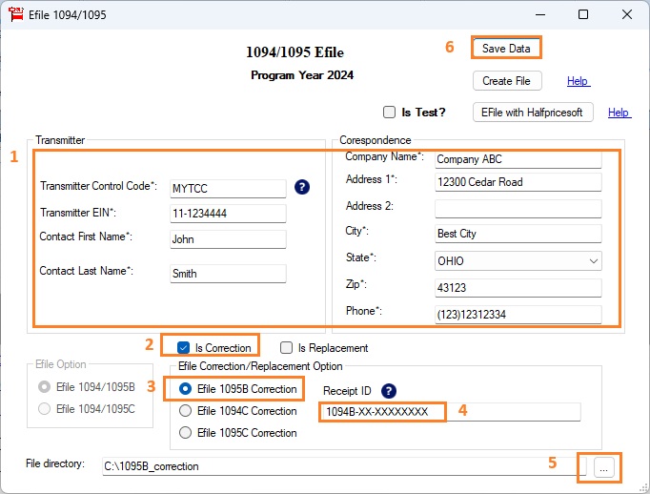The width and height of the screenshot is (650, 494).
Task: Close the Efile 1094/1095 window
Action: (626, 14)
